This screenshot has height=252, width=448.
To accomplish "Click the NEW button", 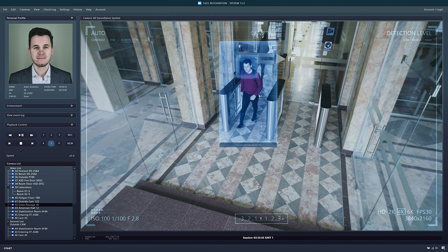I will point(70,143).
